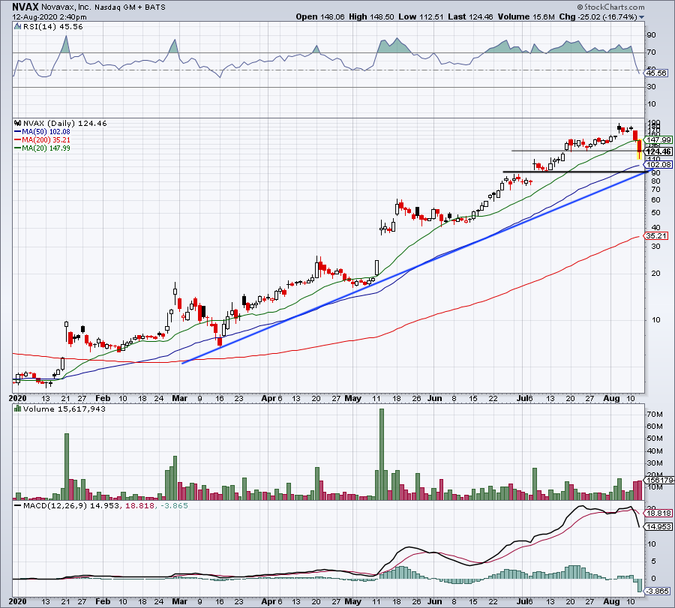Click the 102.08 blue price tag on the right axis
This screenshot has height=608, width=675.
tap(658, 164)
